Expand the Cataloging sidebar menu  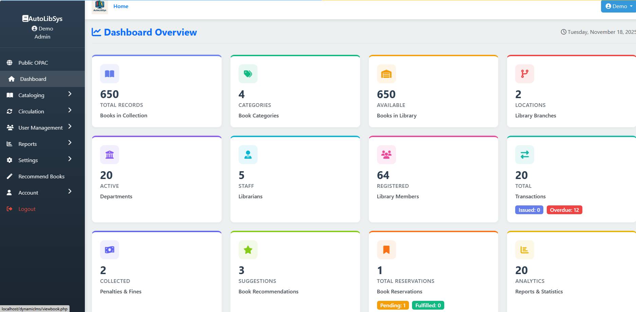[39, 95]
